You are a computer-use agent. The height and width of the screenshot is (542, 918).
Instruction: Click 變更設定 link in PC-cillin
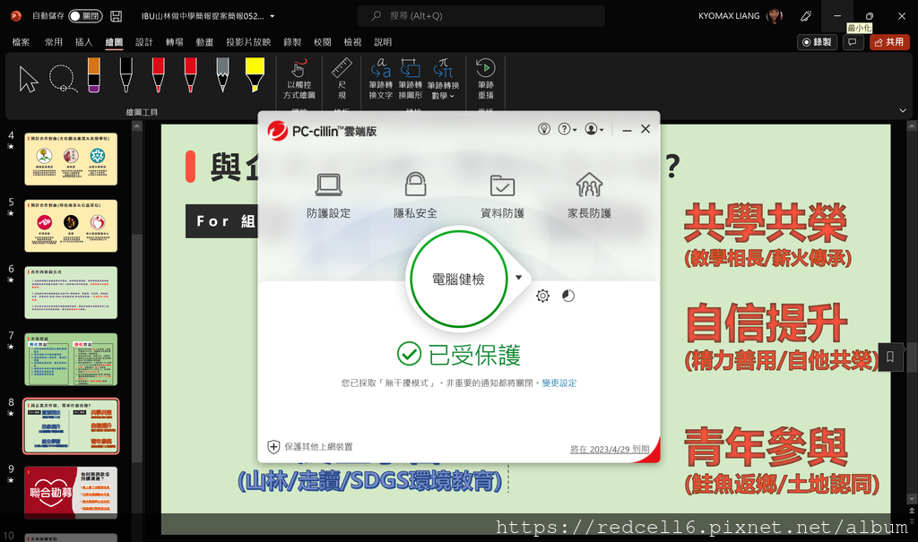tap(559, 383)
